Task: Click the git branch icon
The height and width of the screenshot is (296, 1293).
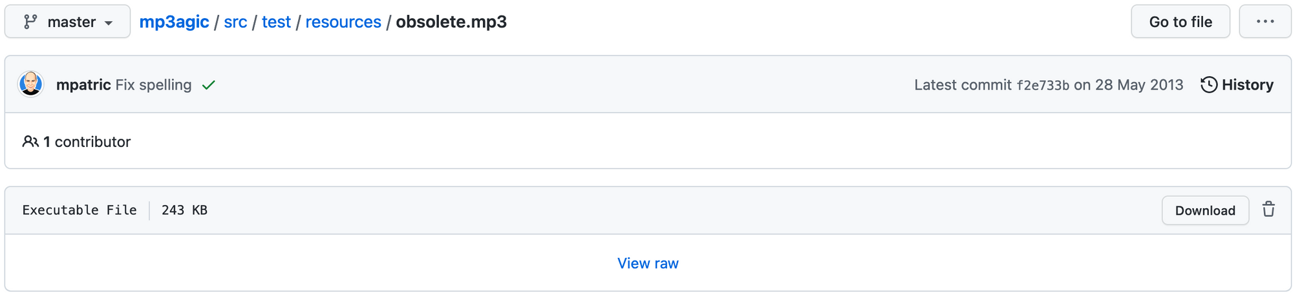Action: (x=30, y=22)
